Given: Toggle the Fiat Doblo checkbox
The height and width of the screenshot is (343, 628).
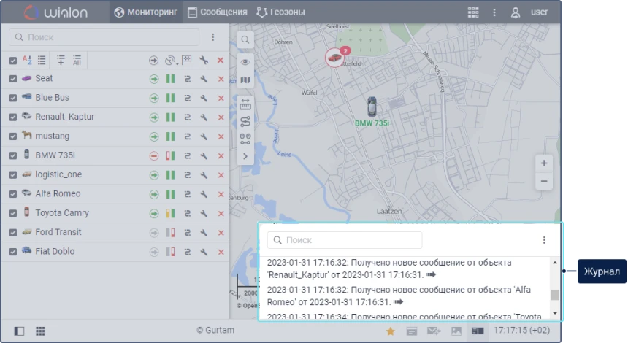Looking at the screenshot, I should click(13, 252).
